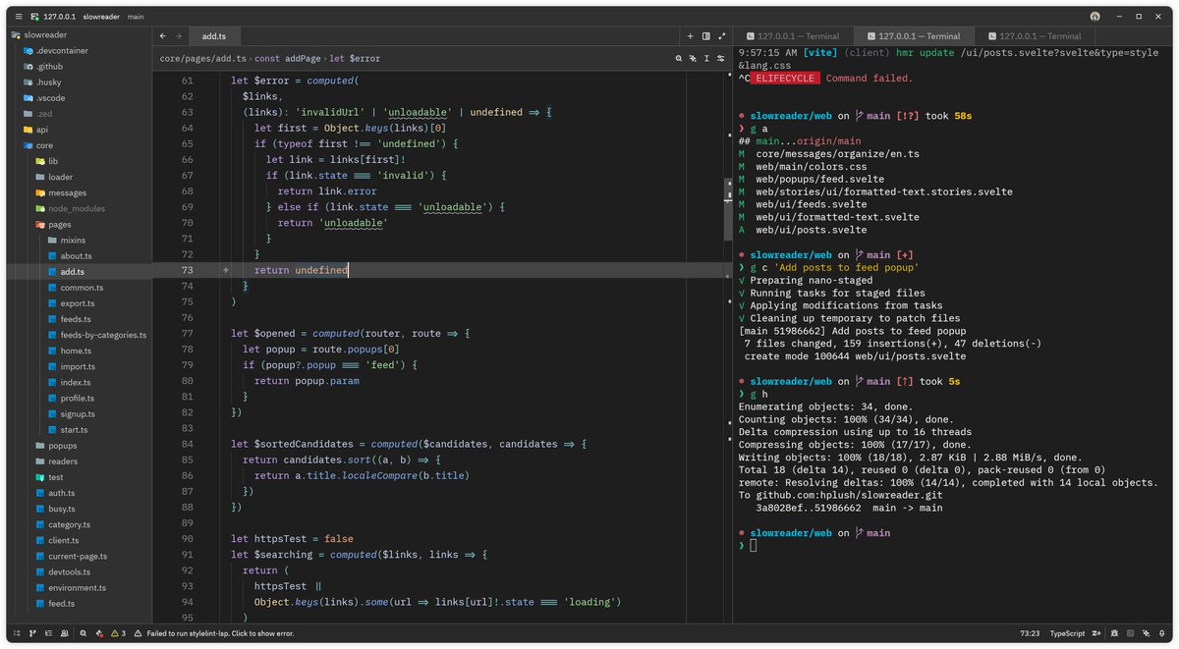Open buffer search via magnifier in breadcrumb toolbar
This screenshot has height=649, width=1179.
pyautogui.click(x=677, y=58)
